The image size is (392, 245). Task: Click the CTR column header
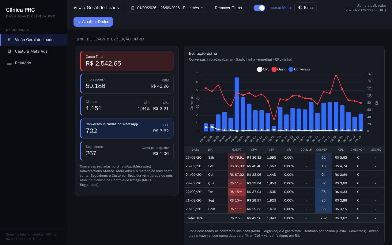[271, 150]
